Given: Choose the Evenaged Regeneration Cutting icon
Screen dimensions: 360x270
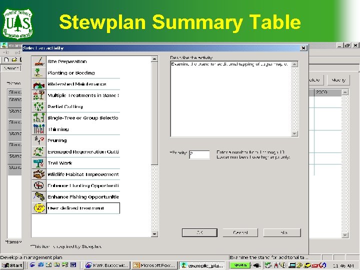Looking at the screenshot, I should tap(39, 151).
